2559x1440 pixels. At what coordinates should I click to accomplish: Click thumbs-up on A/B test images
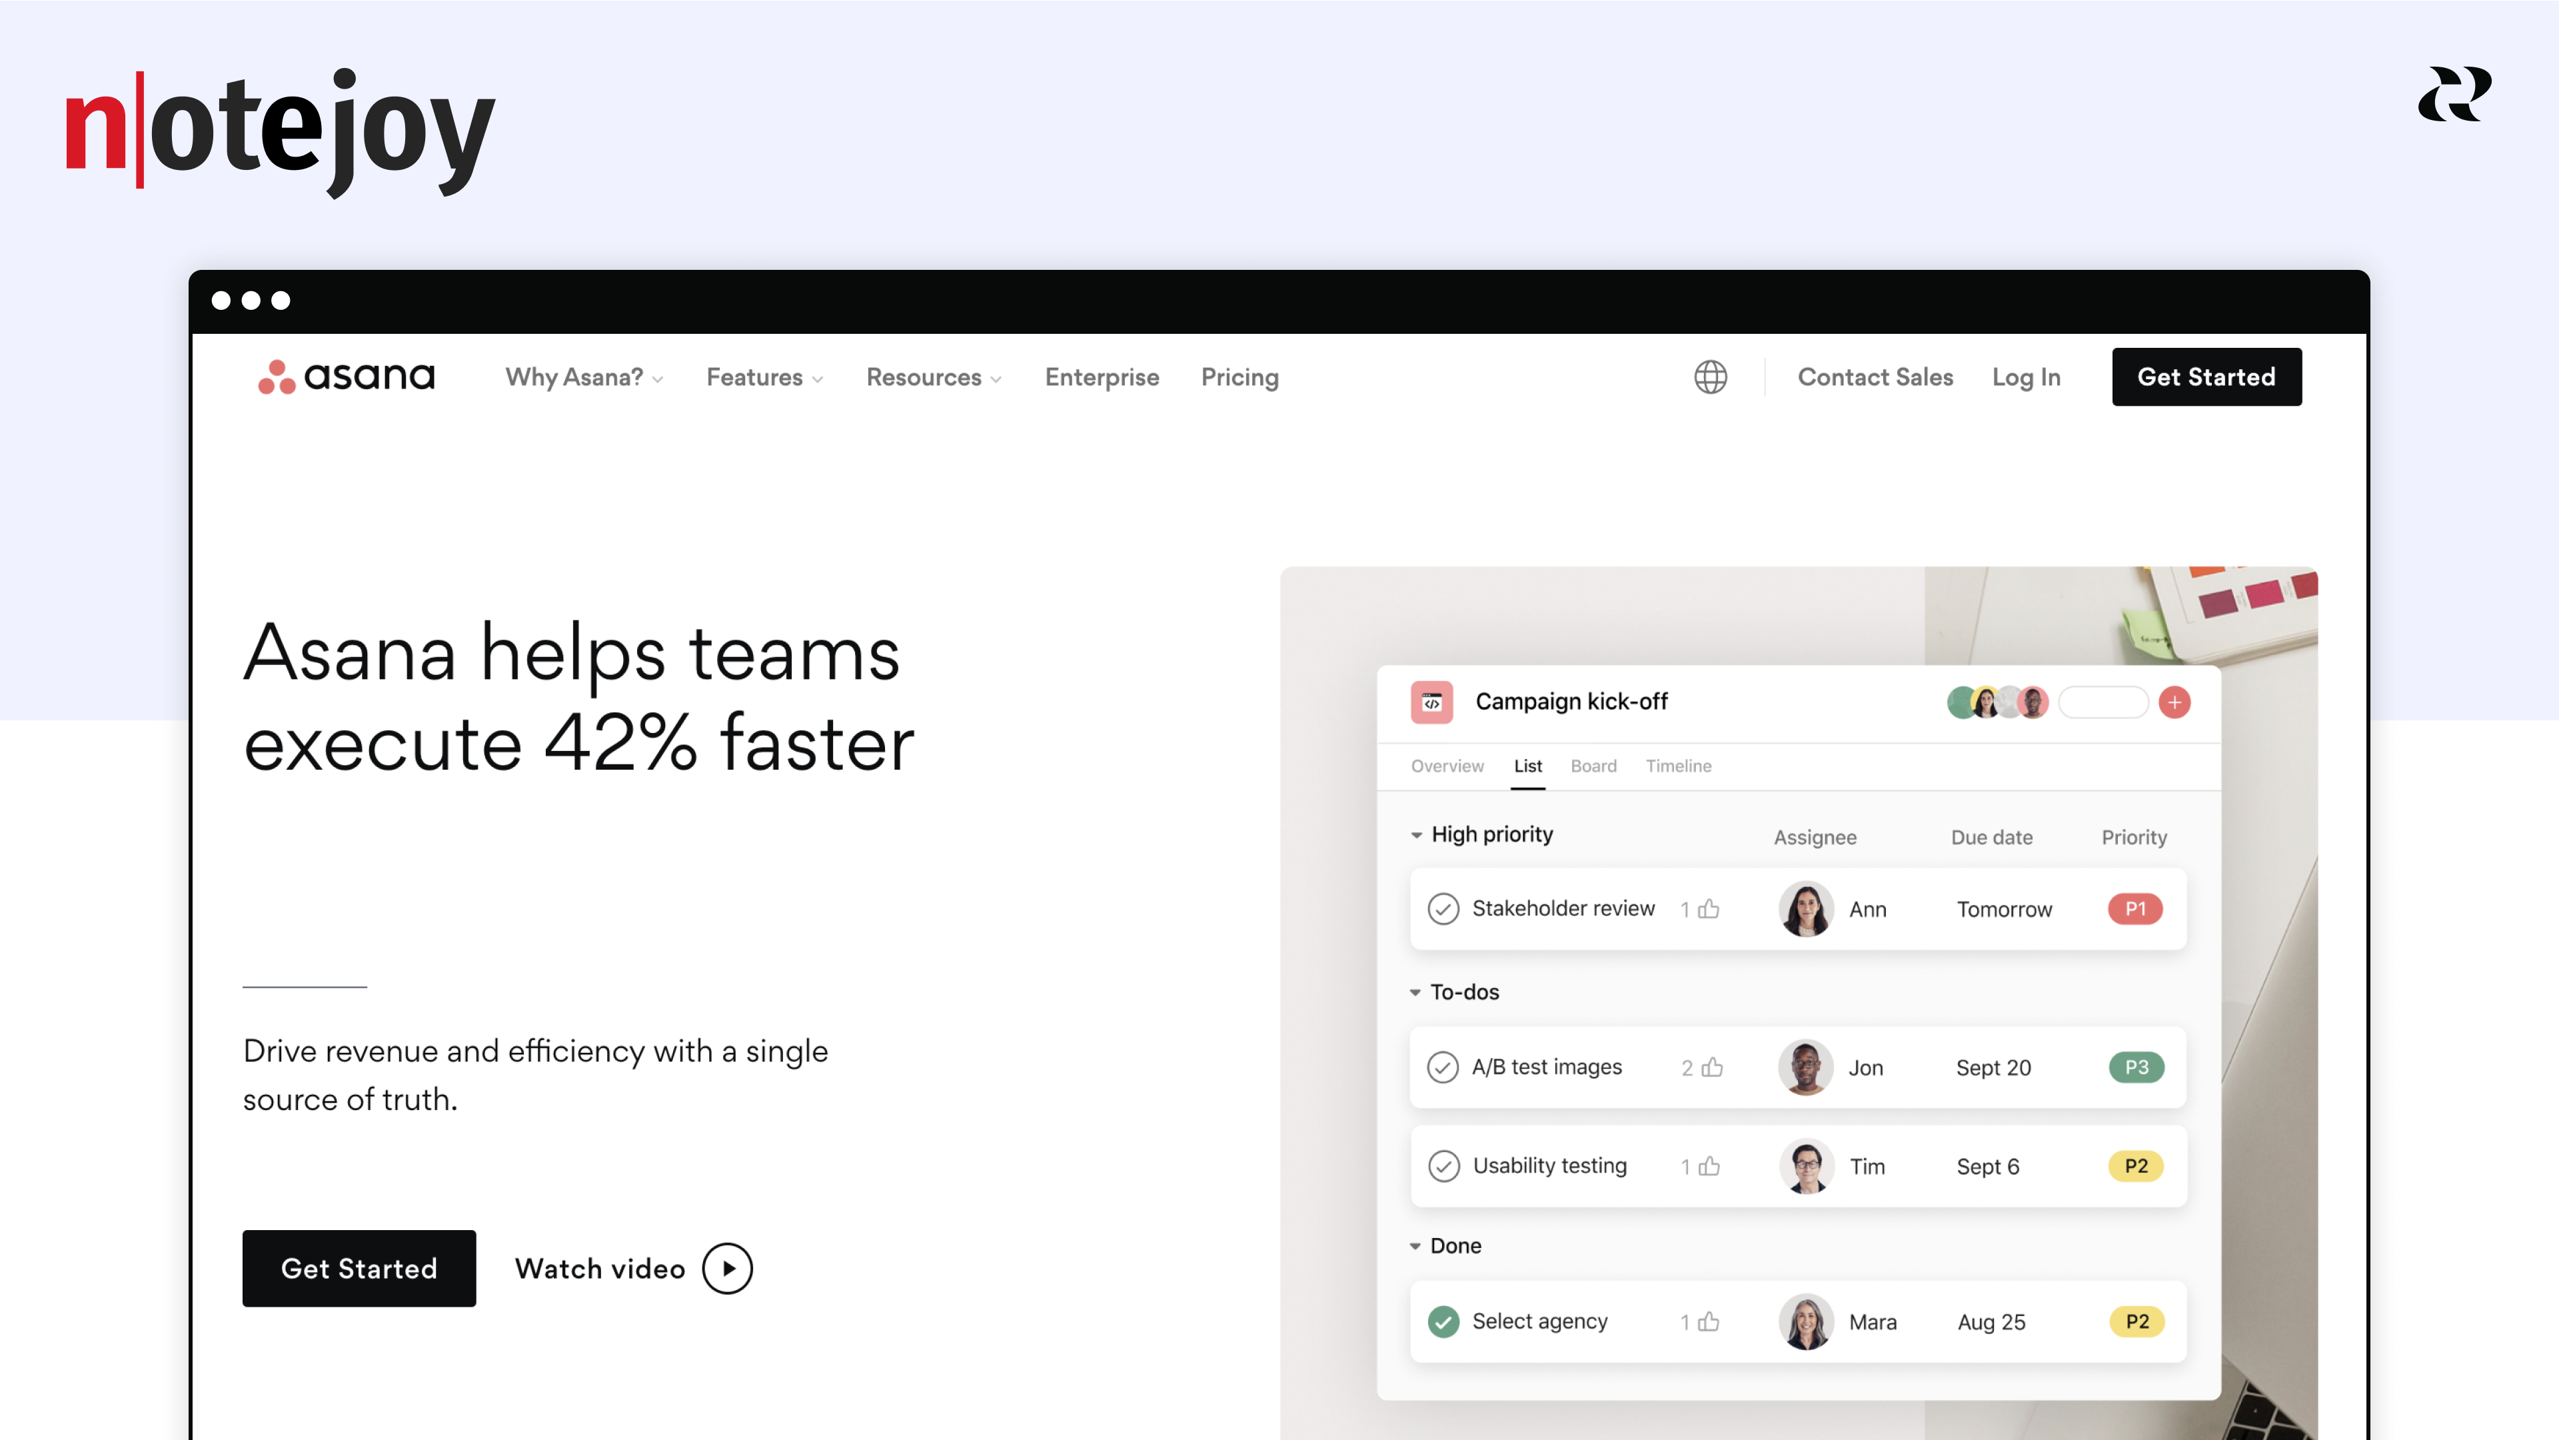coord(1711,1068)
